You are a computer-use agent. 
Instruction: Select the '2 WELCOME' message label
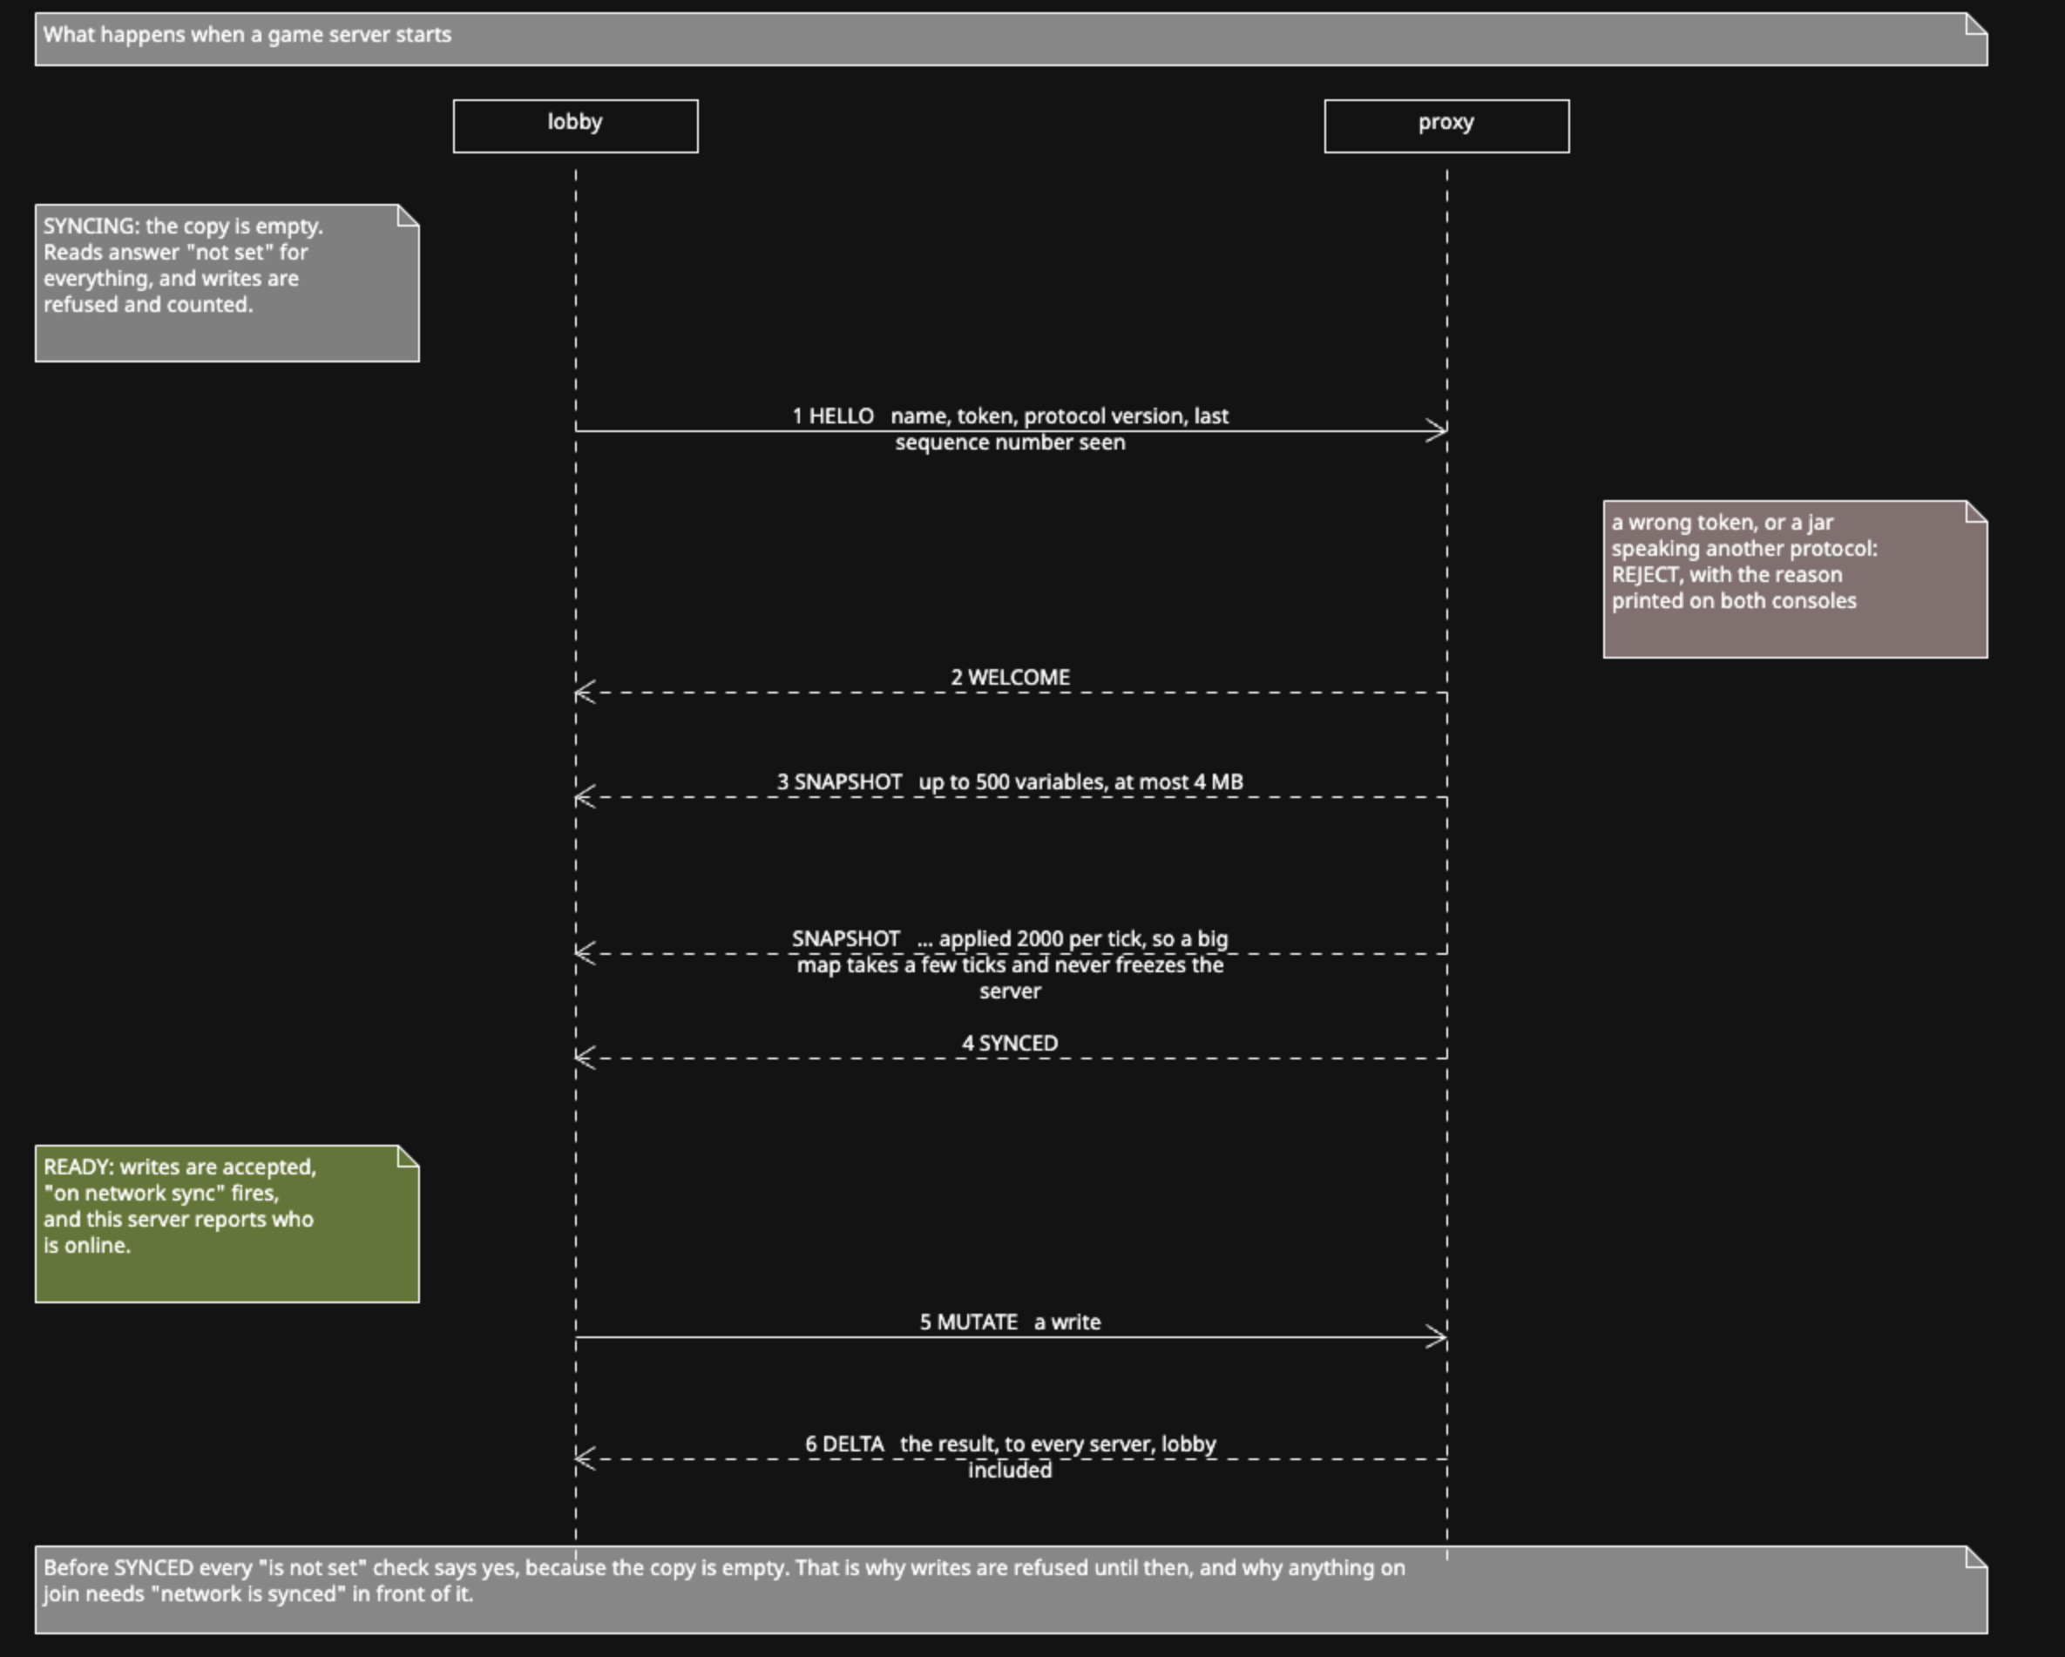coord(1011,677)
